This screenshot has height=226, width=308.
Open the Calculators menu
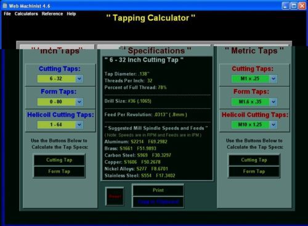pos(26,14)
